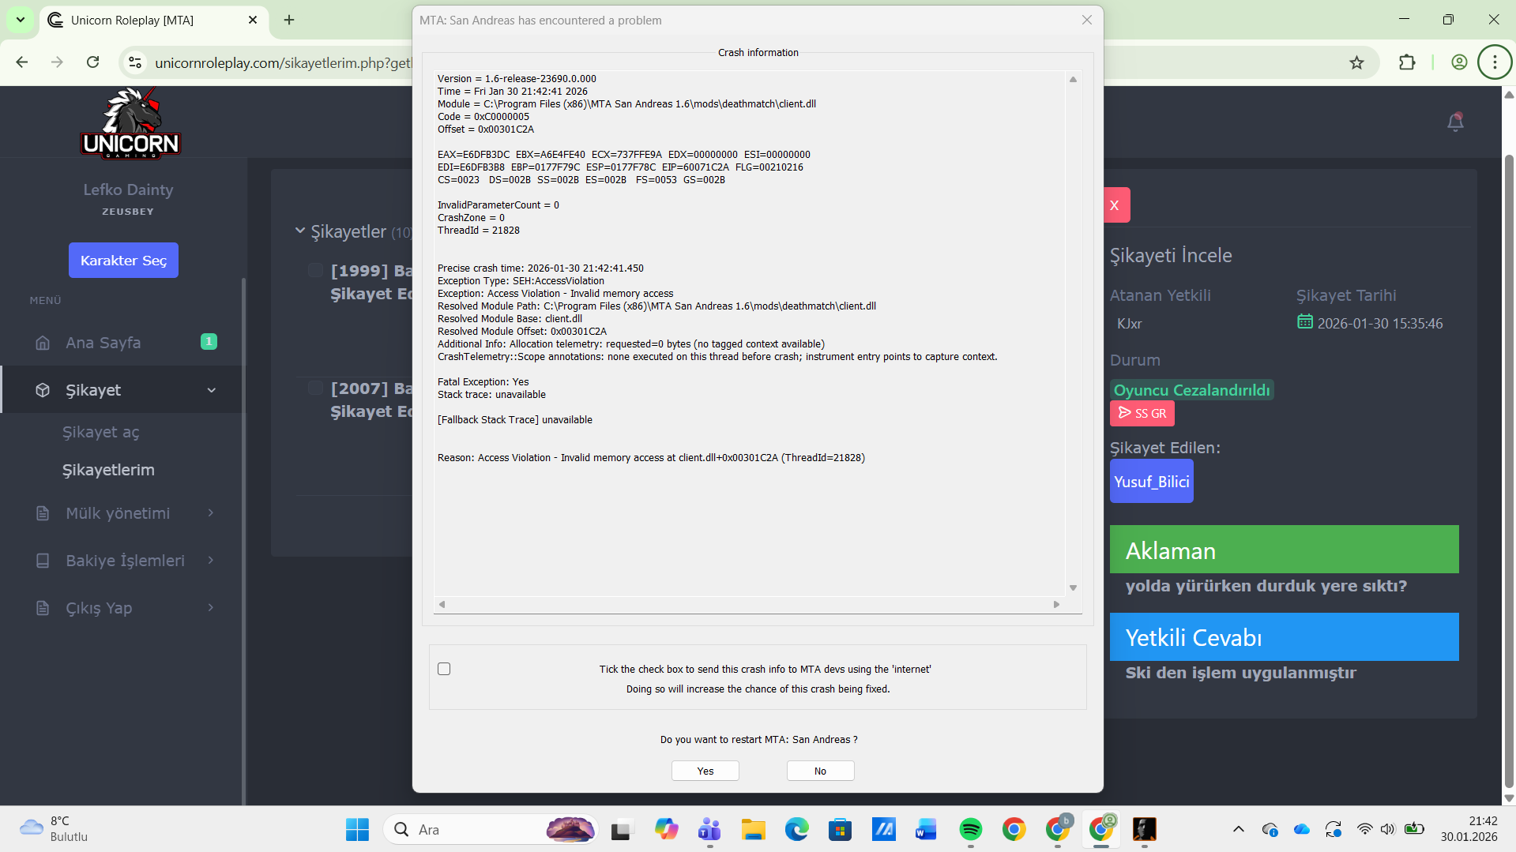Open the browser extensions puzzle icon

(1407, 62)
